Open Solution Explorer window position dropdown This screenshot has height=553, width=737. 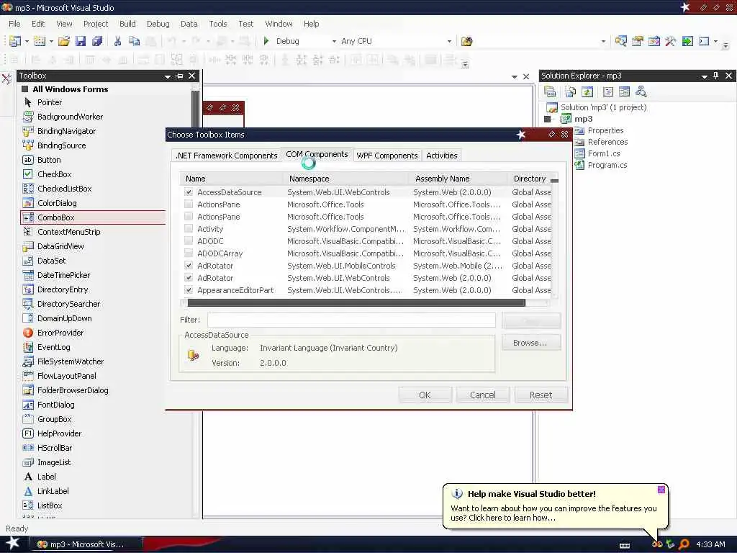pyautogui.click(x=704, y=76)
